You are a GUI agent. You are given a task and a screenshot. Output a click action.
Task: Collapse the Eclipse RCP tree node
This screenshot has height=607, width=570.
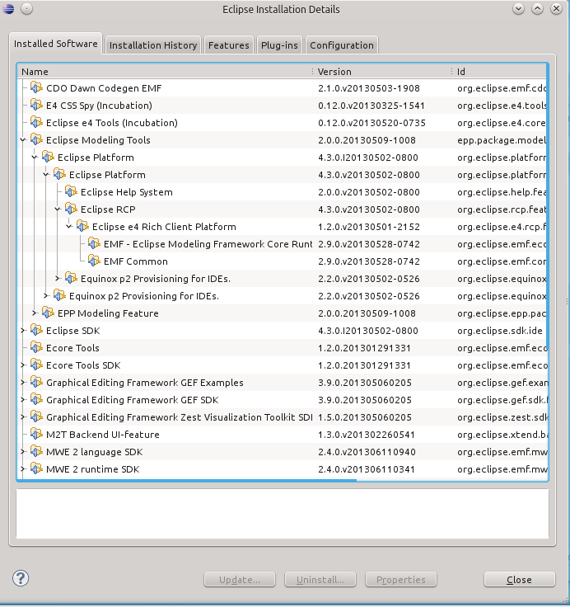(x=58, y=209)
